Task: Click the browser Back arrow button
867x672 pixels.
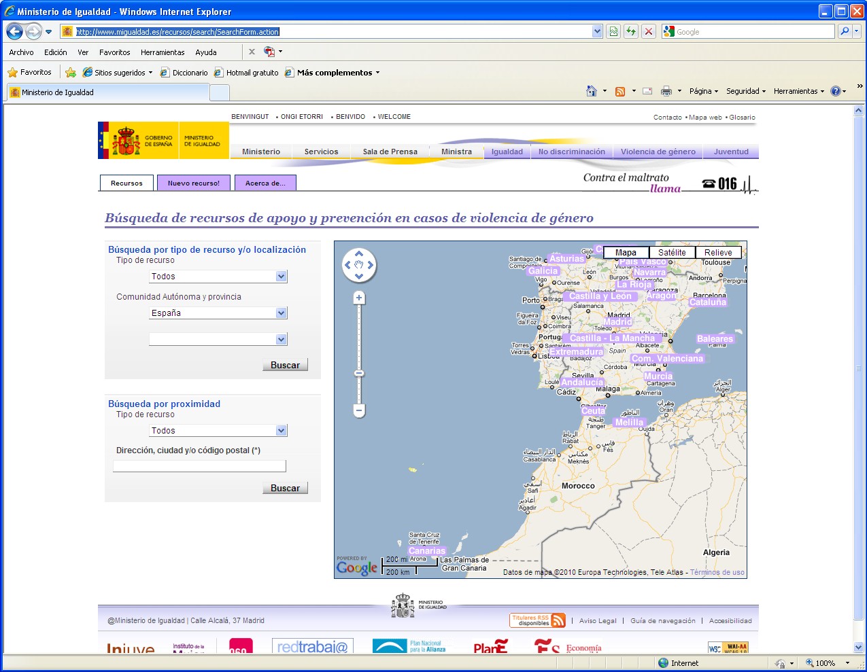Action: click(15, 31)
